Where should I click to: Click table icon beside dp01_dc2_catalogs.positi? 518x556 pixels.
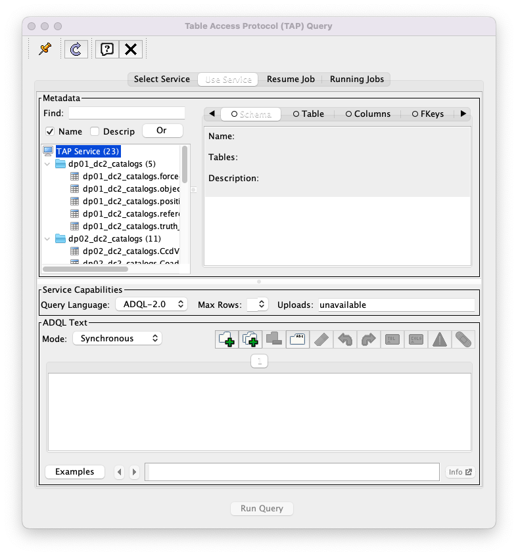point(74,202)
